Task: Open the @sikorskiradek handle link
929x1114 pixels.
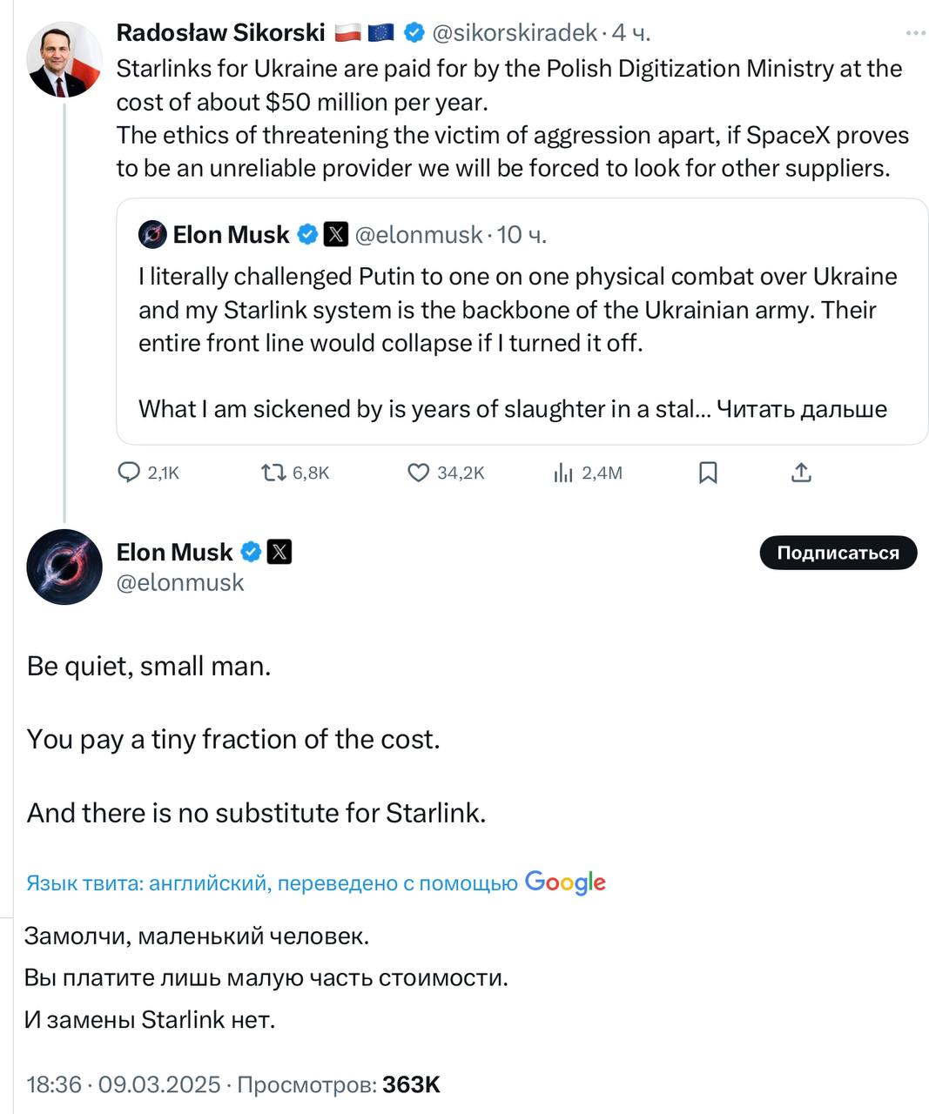Action: (x=515, y=33)
